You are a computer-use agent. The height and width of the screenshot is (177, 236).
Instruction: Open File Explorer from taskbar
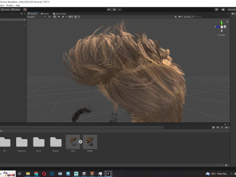tap(28, 174)
